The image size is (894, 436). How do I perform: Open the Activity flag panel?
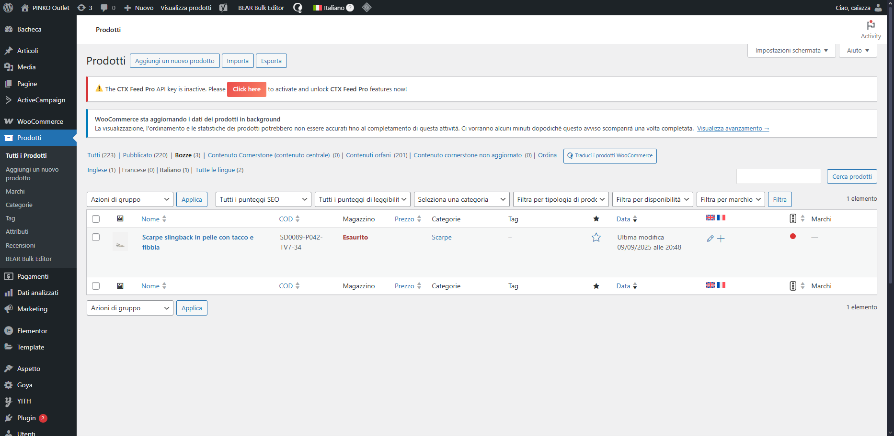click(871, 30)
